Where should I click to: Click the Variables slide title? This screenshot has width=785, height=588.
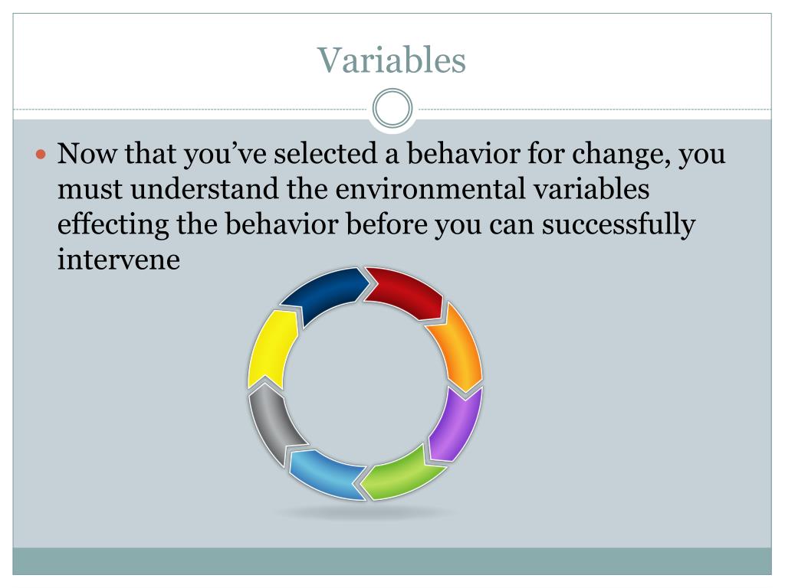pos(392,60)
